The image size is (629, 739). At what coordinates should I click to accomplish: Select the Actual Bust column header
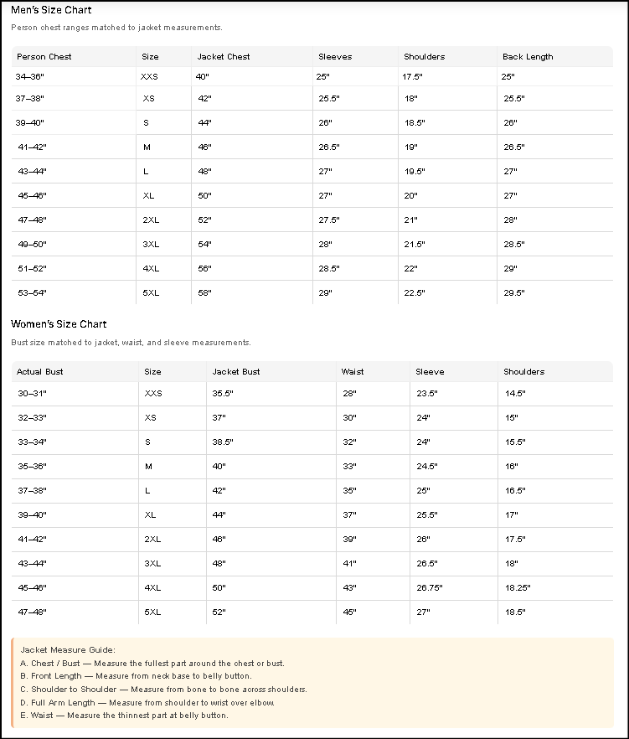click(40, 372)
